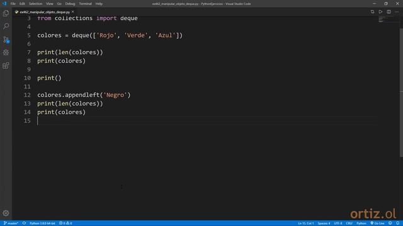Select the ex462_manipular_objeto_deque.py tab

click(45, 12)
